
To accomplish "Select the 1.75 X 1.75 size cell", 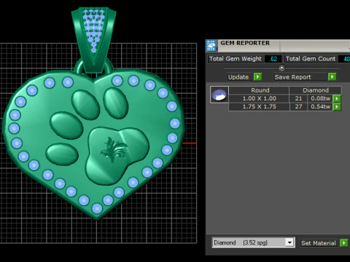I will tap(259, 107).
